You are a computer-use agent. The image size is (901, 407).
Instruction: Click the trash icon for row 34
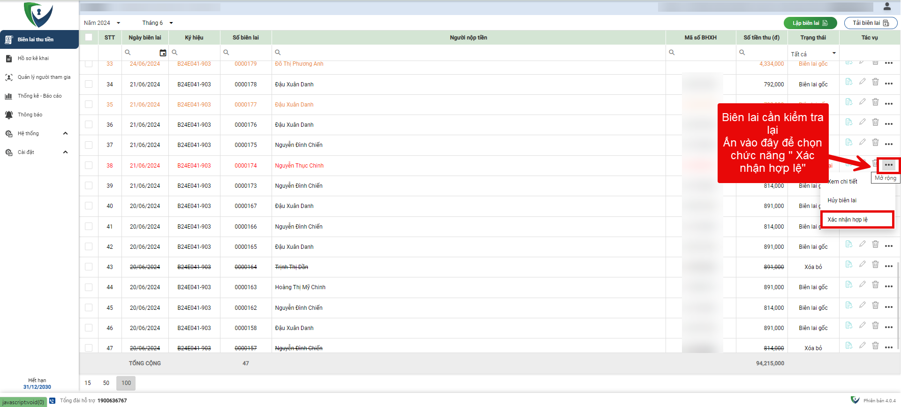click(875, 82)
